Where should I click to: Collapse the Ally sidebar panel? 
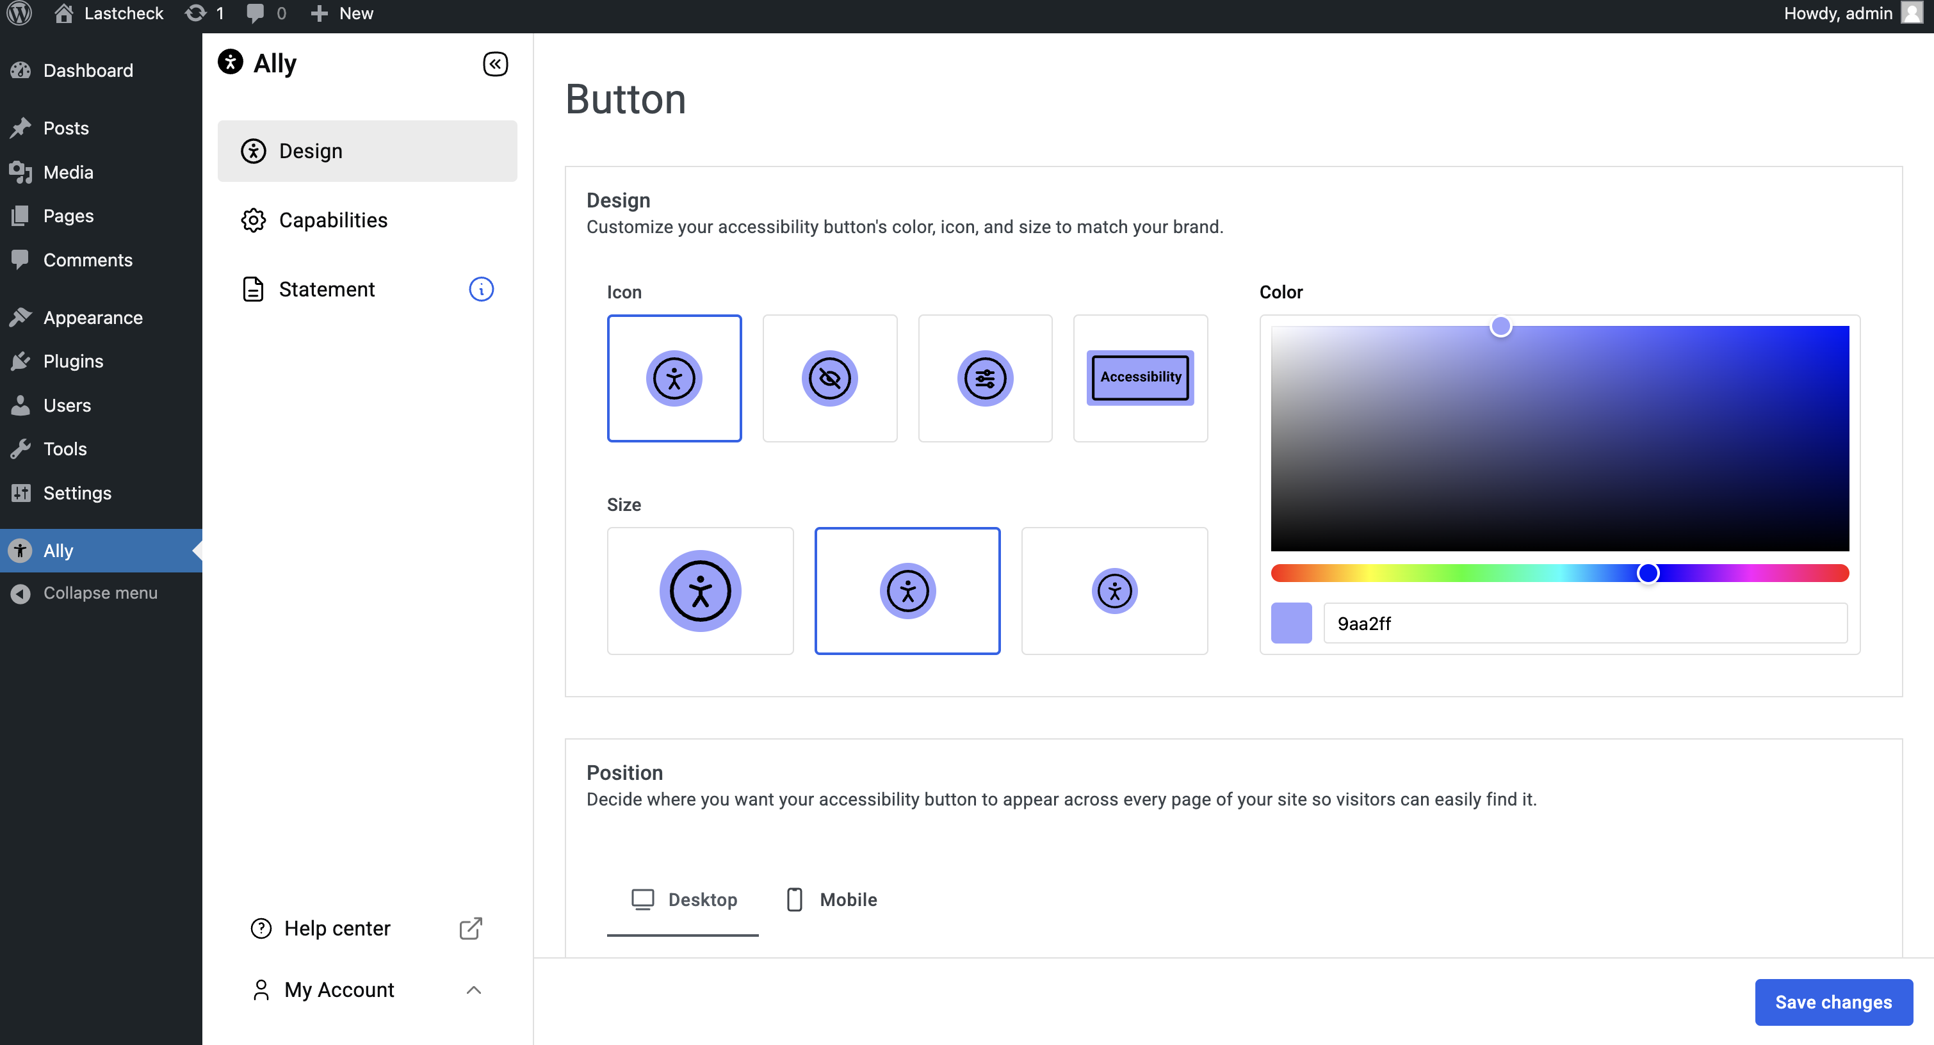[495, 64]
